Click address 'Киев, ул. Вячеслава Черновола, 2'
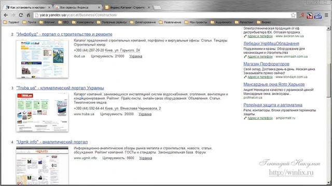This screenshot has width=332, height=186. (x=133, y=109)
